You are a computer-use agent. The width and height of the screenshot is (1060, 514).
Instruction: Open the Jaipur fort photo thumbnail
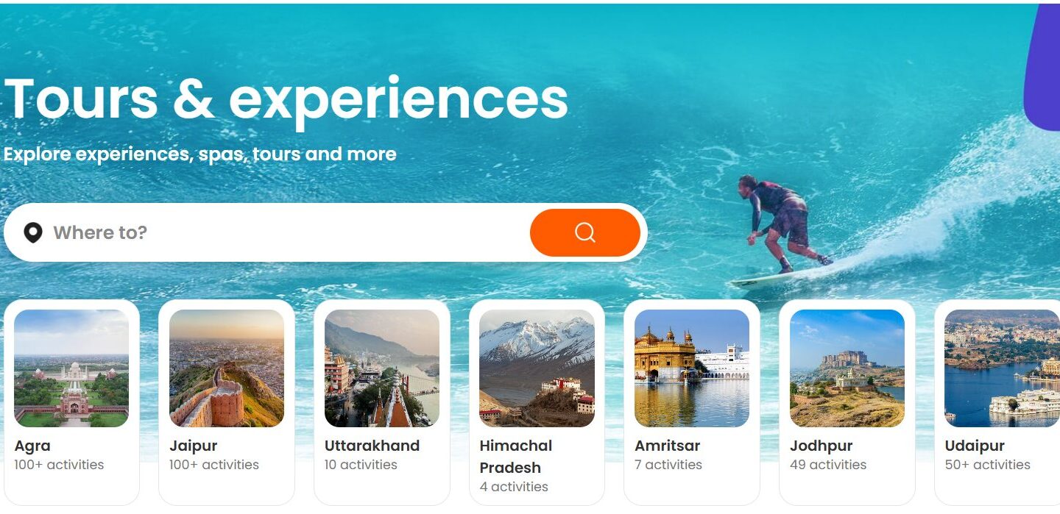point(227,368)
